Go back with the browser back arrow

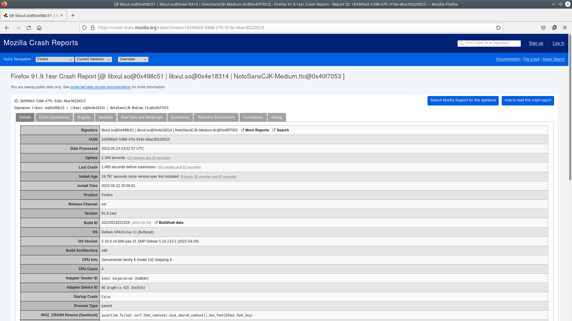tap(7, 28)
